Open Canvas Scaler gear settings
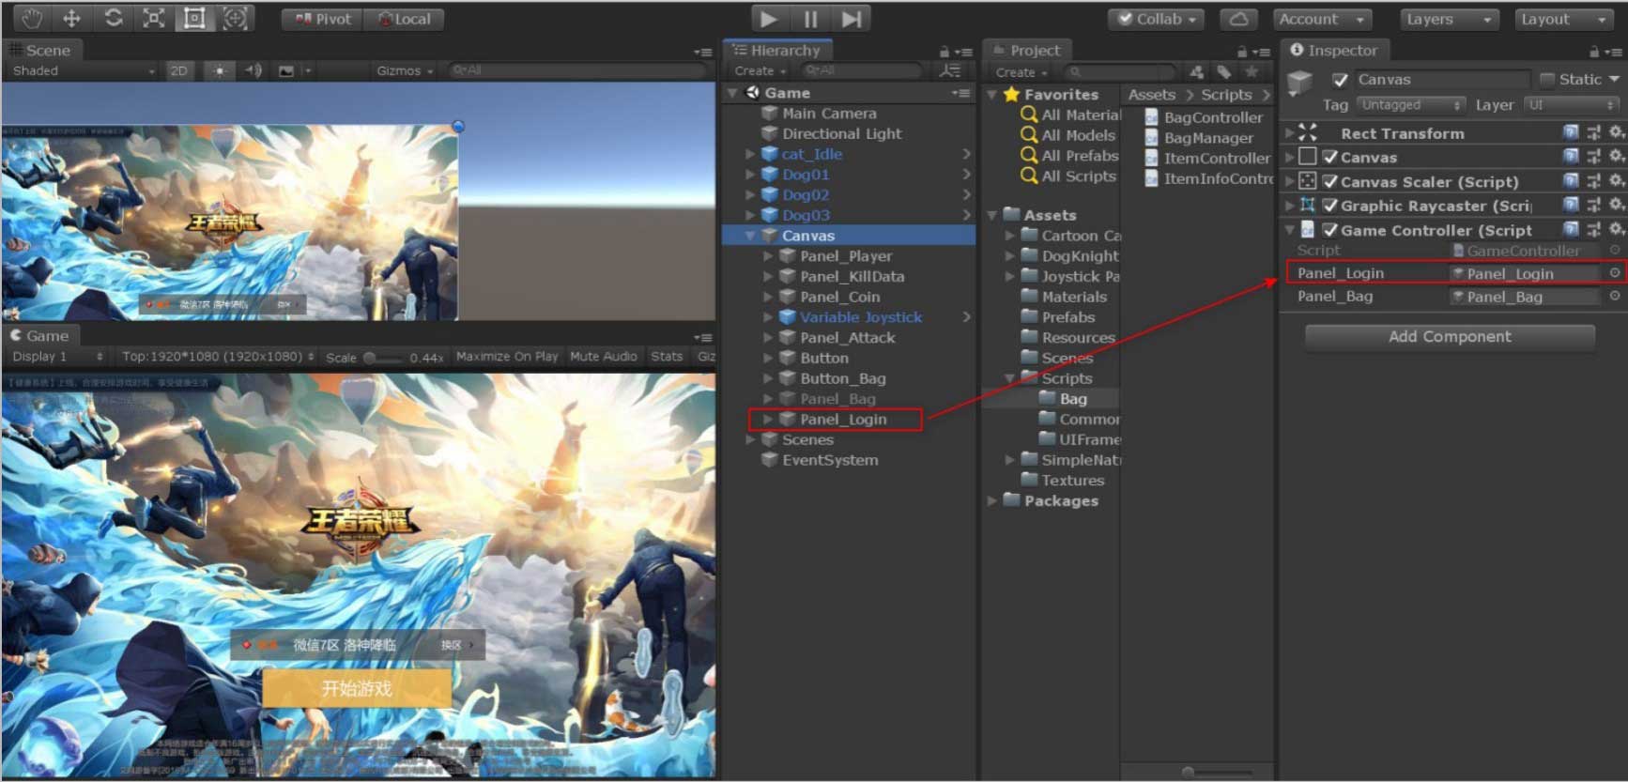The width and height of the screenshot is (1628, 782). tap(1616, 180)
